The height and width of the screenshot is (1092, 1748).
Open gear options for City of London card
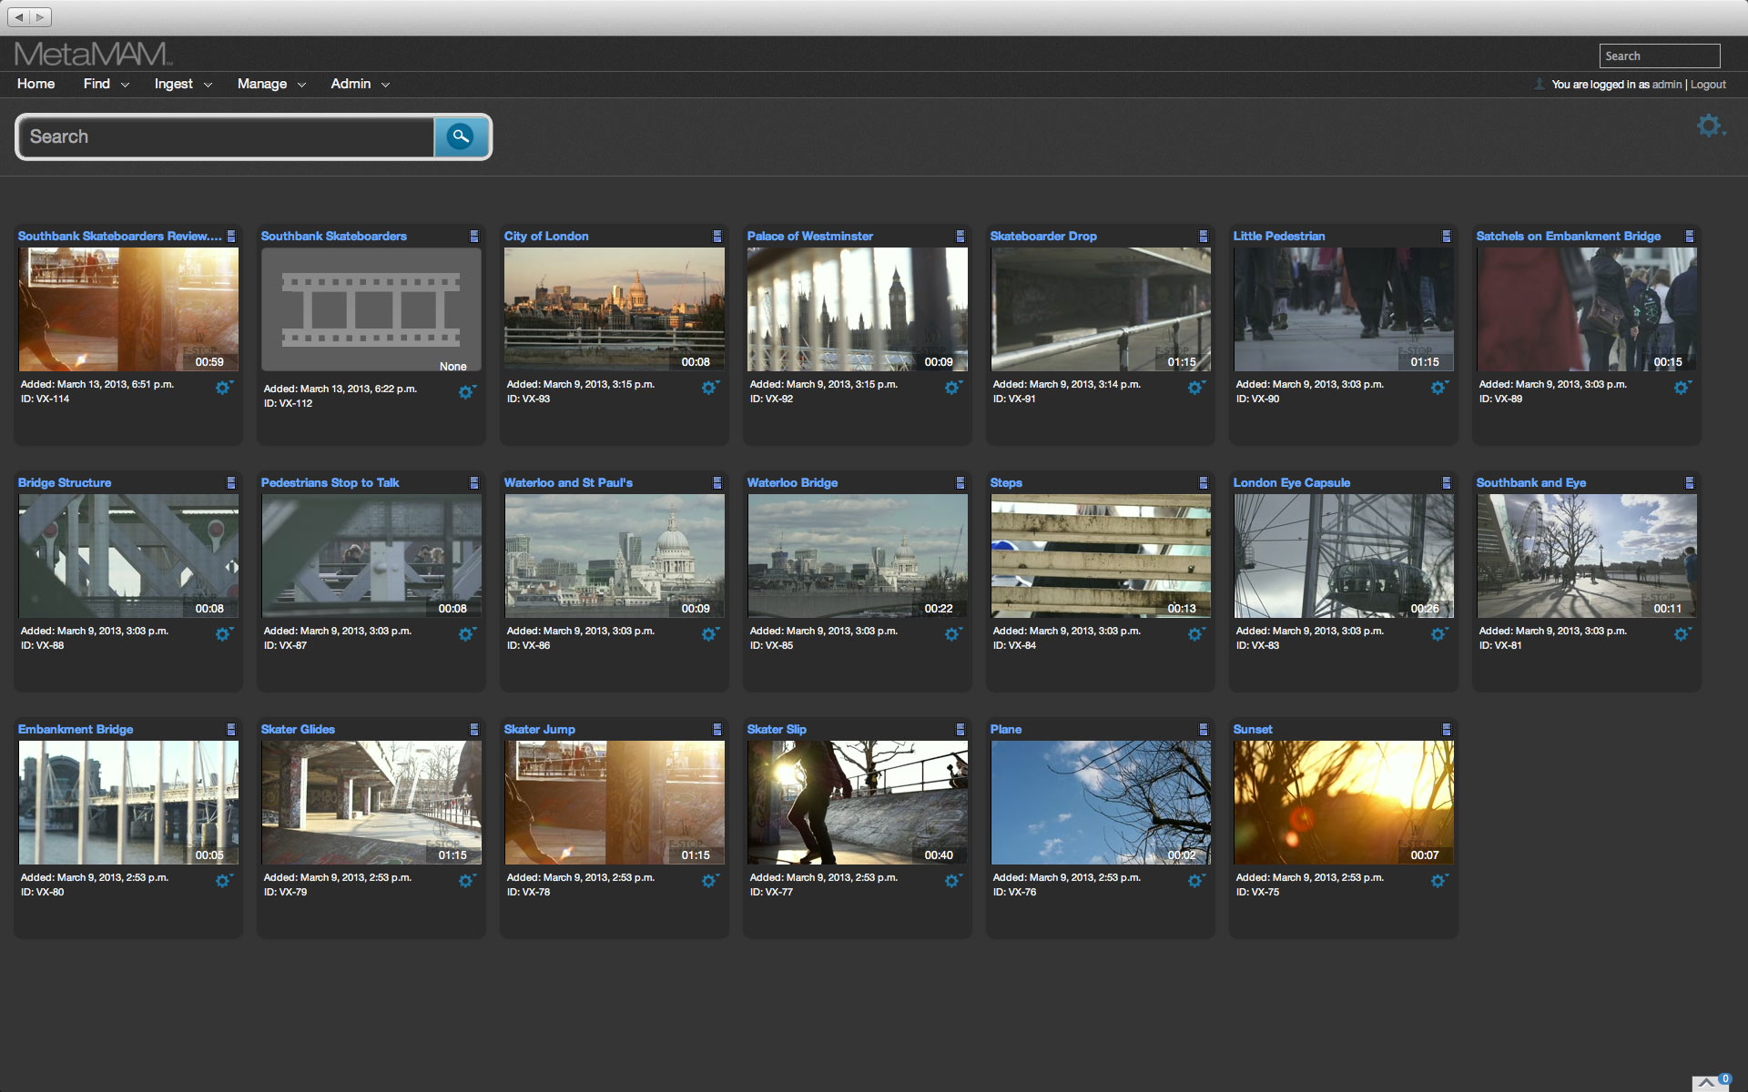(x=710, y=388)
